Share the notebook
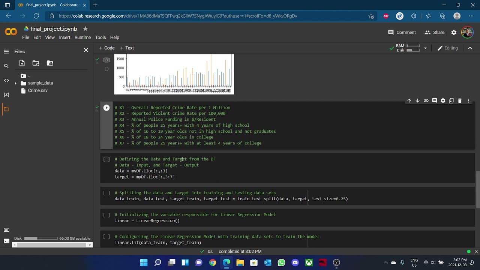Viewport: 480px width, 270px height. 435,33
